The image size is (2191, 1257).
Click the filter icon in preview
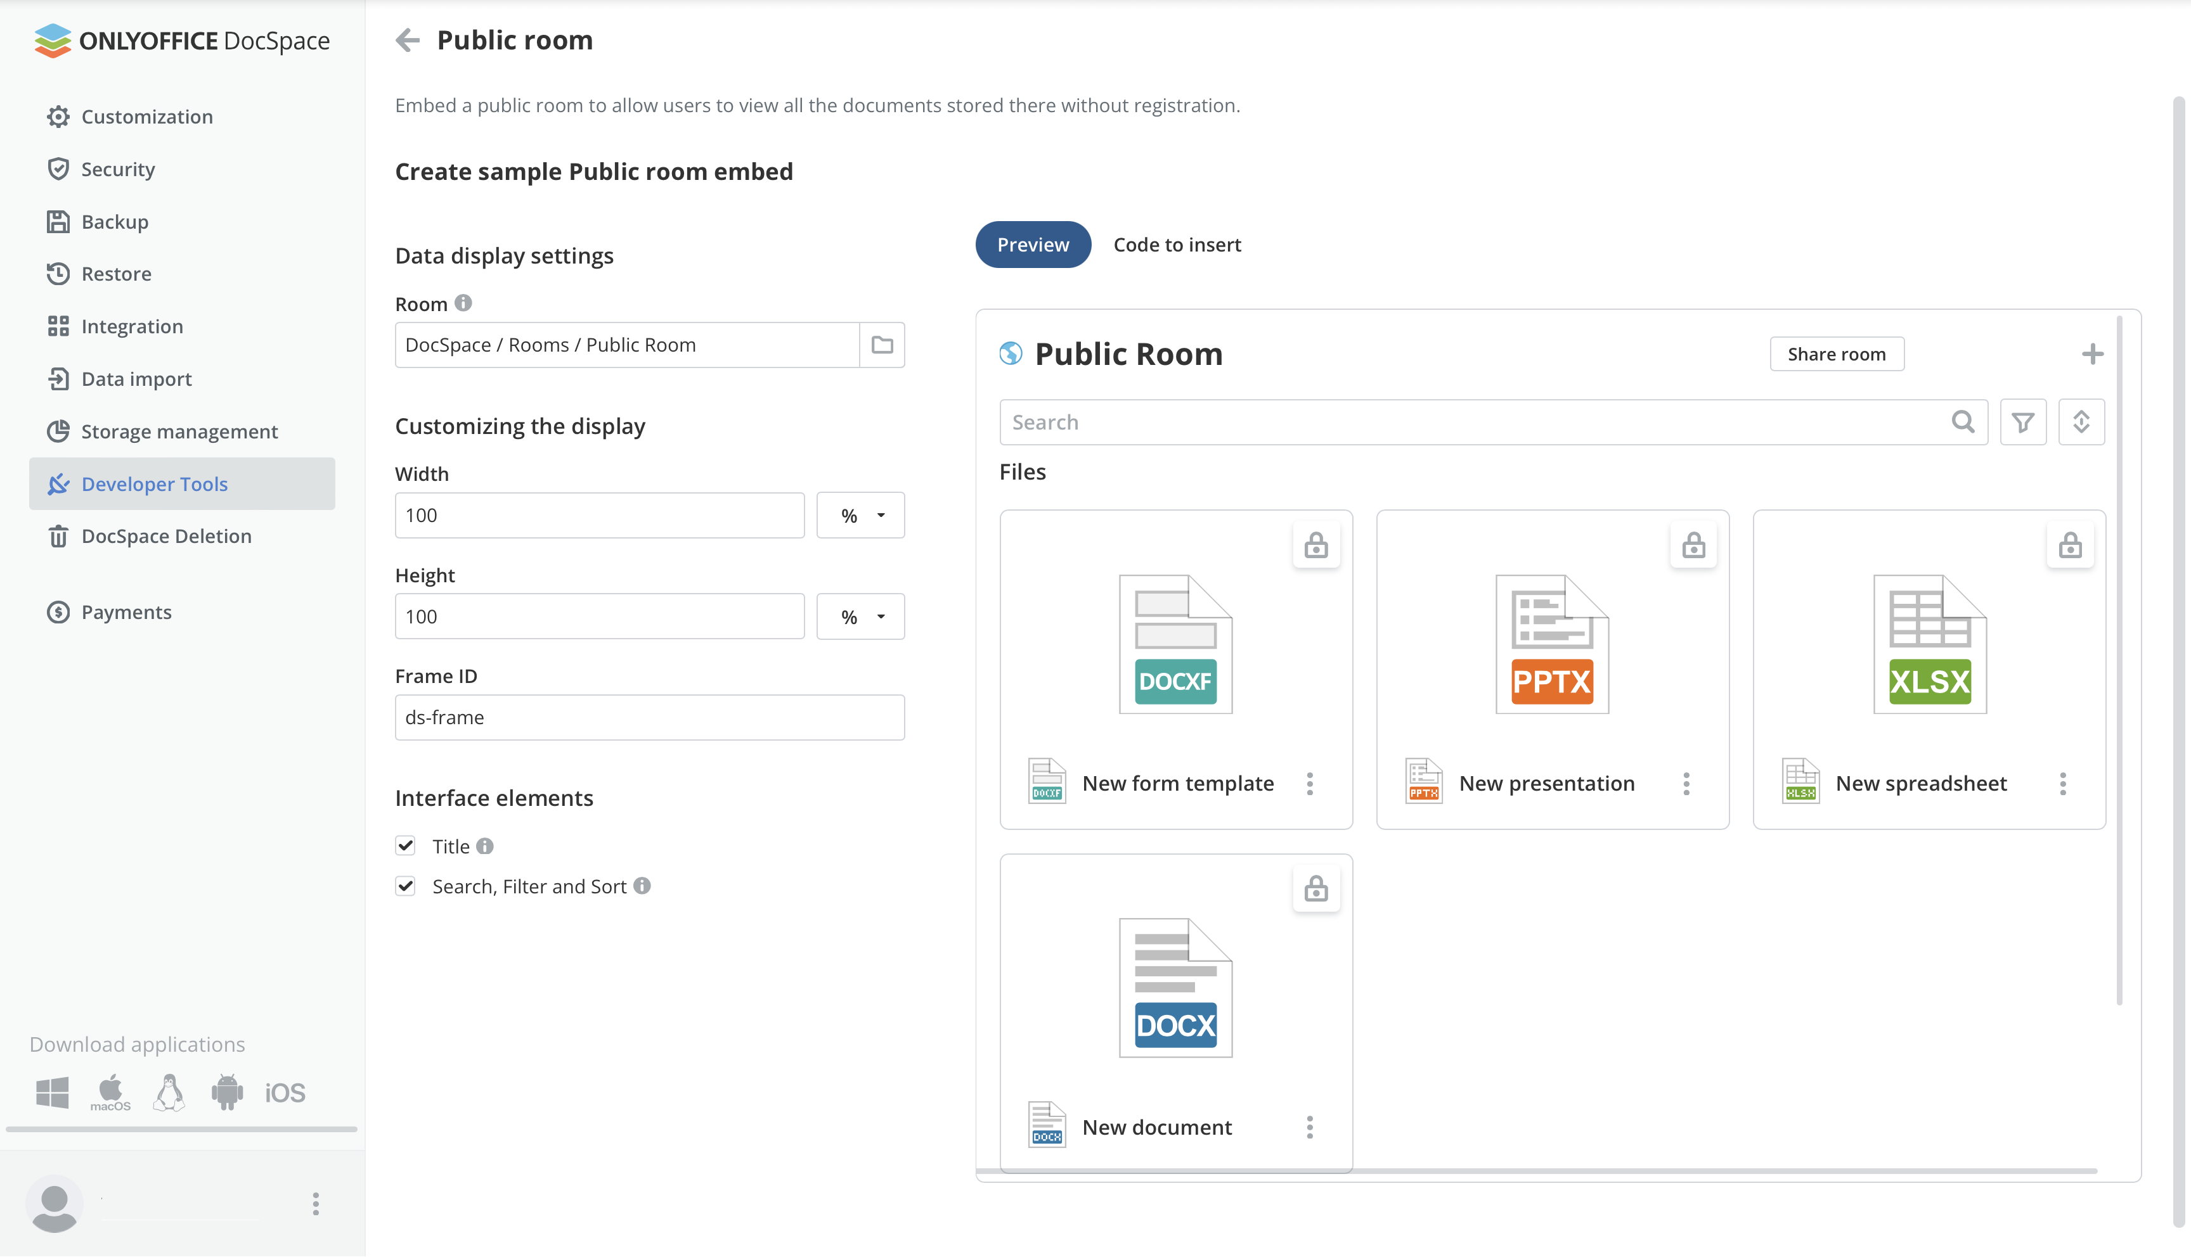pyautogui.click(x=2022, y=422)
